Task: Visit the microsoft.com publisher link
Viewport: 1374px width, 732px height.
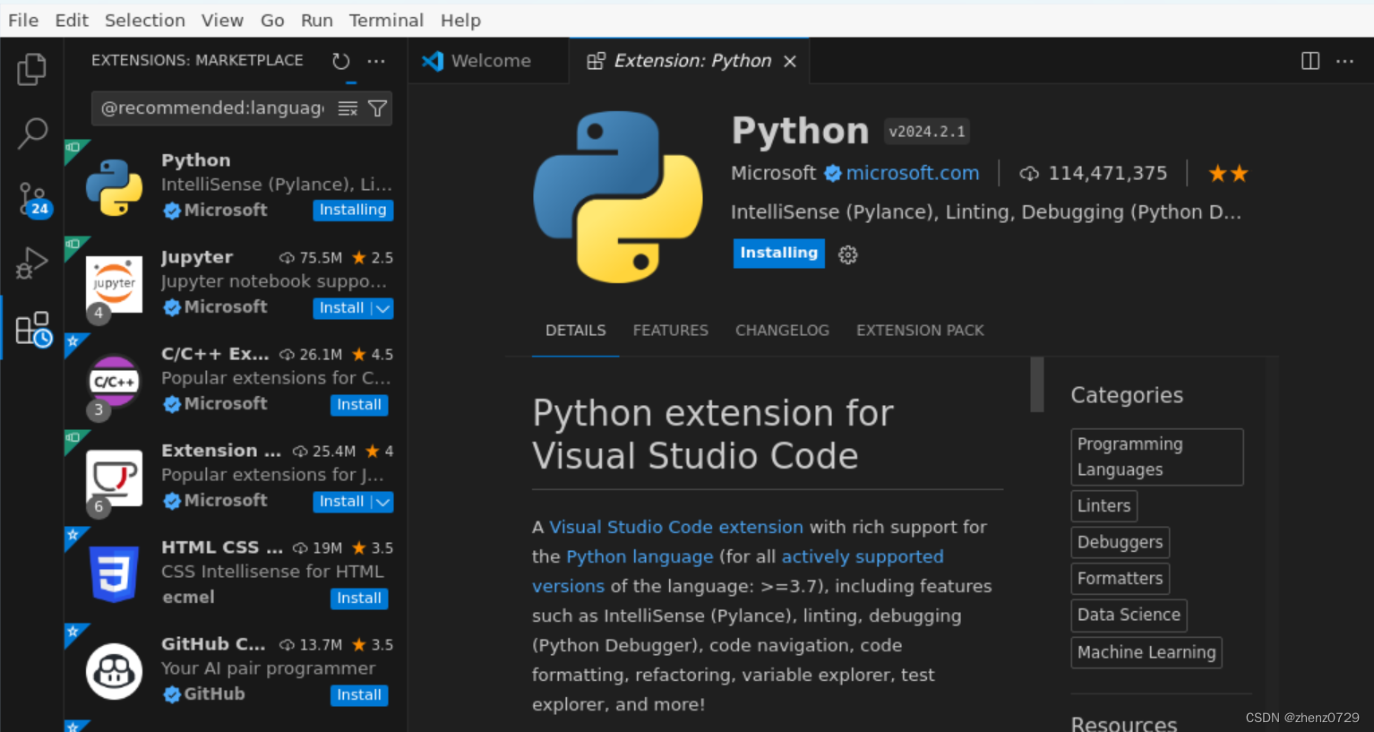Action: pyautogui.click(x=912, y=173)
